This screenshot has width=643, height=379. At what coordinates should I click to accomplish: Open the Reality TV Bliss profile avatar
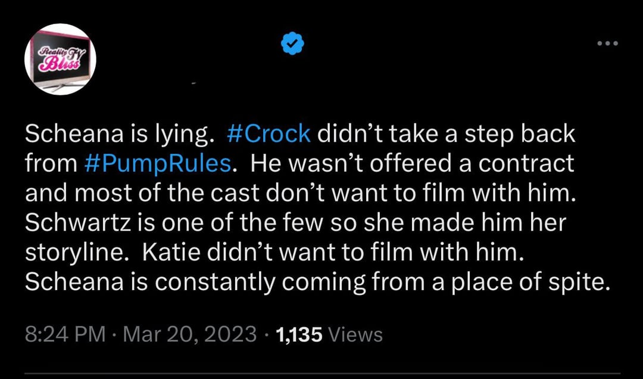[x=60, y=59]
